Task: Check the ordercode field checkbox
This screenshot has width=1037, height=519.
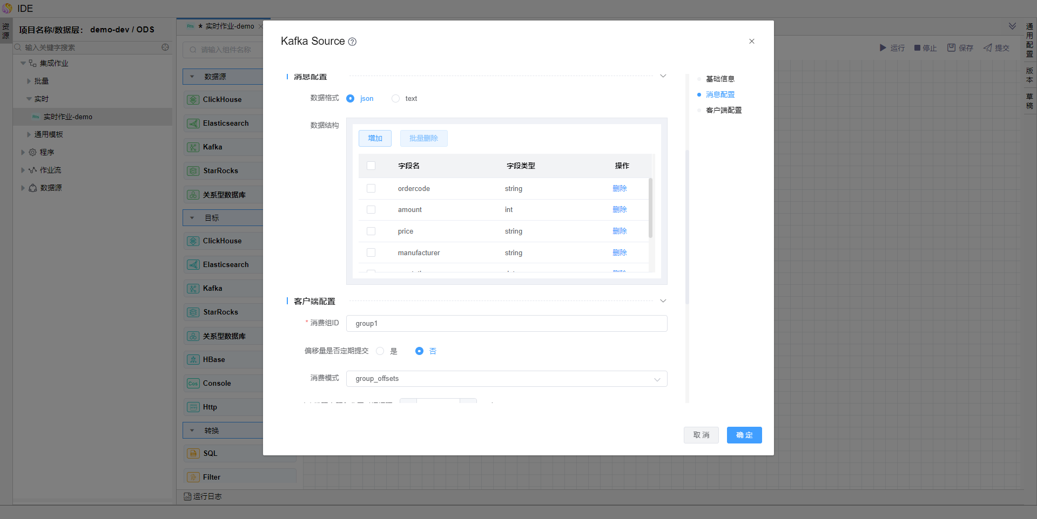Action: [x=371, y=188]
